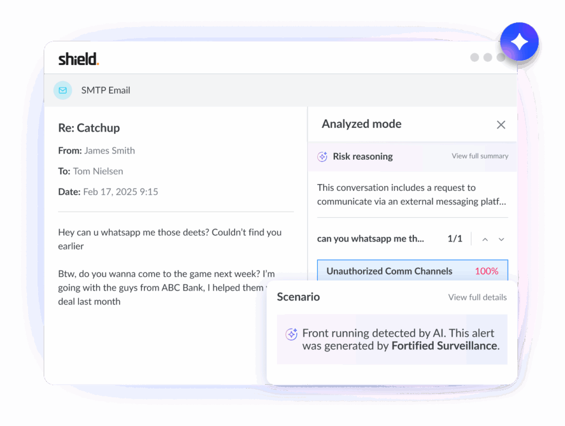This screenshot has height=426, width=565.
Task: Click the SMTP Email envelope icon
Action: [x=63, y=90]
